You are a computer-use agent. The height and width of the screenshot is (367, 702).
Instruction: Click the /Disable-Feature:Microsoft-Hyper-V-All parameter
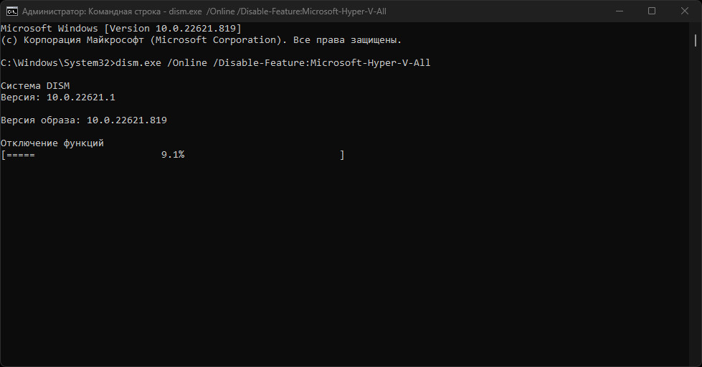tap(322, 62)
